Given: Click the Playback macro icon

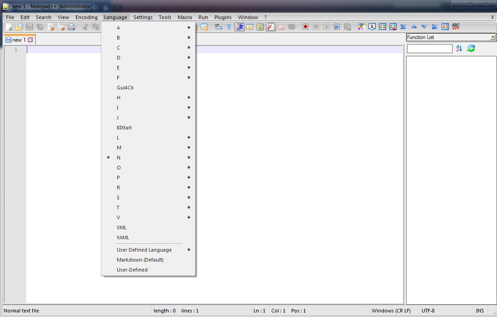Looking at the screenshot, I should [327, 27].
